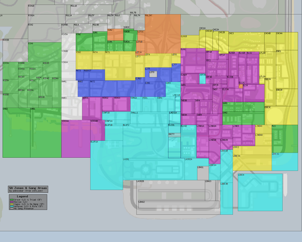
Task: Click the green Grove & Triad legend swatch
Action: [x=12, y=200]
